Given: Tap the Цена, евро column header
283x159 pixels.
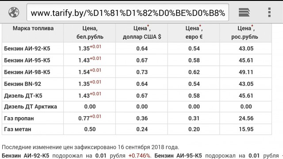Looking at the screenshot, I should click(x=194, y=33).
